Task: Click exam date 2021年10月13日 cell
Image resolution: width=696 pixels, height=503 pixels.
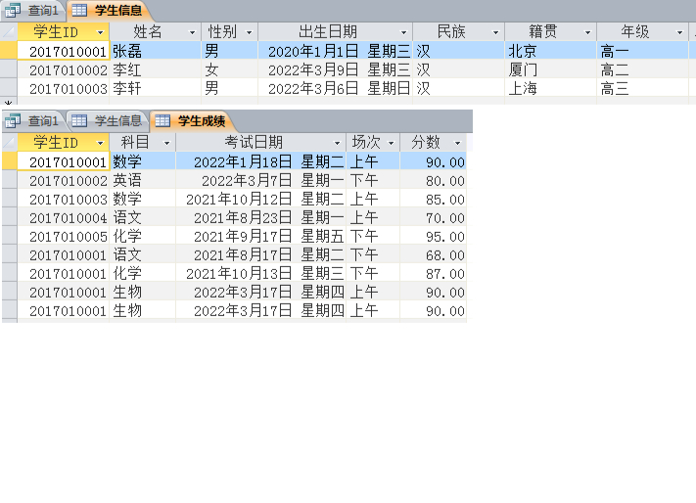Action: 261,273
